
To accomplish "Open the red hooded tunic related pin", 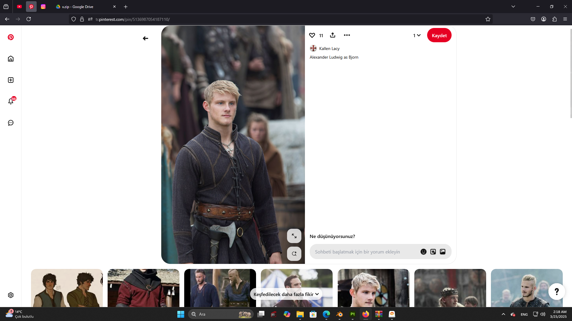I will pos(143,288).
